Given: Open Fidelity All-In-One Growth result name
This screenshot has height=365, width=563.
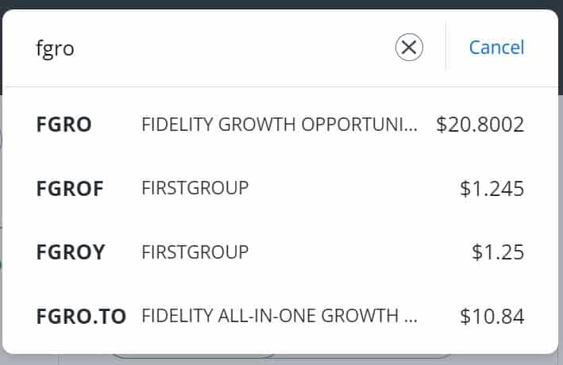Looking at the screenshot, I should pyautogui.click(x=280, y=316).
